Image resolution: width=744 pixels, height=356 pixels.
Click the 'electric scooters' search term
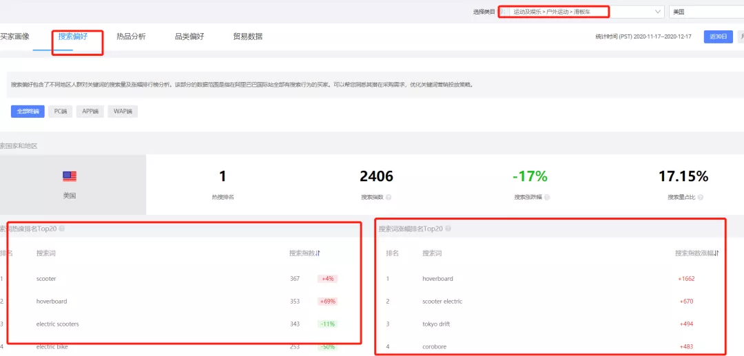coord(57,324)
